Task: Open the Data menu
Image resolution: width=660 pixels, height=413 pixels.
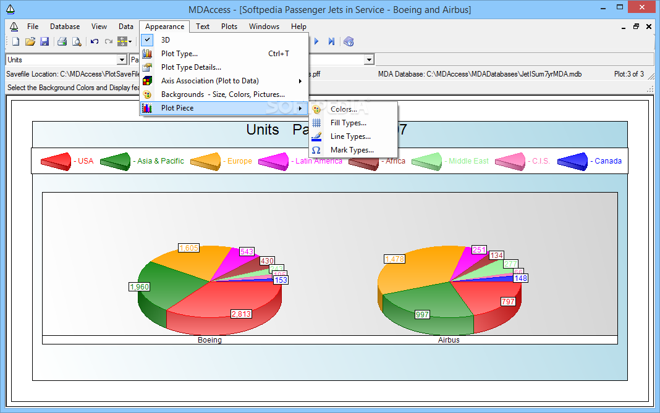Action: tap(126, 27)
